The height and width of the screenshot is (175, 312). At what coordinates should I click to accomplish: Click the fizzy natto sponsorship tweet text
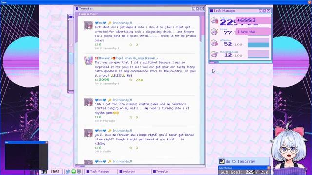click(145, 69)
